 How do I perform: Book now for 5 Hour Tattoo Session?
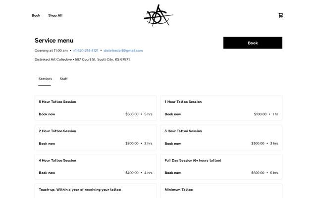47,114
